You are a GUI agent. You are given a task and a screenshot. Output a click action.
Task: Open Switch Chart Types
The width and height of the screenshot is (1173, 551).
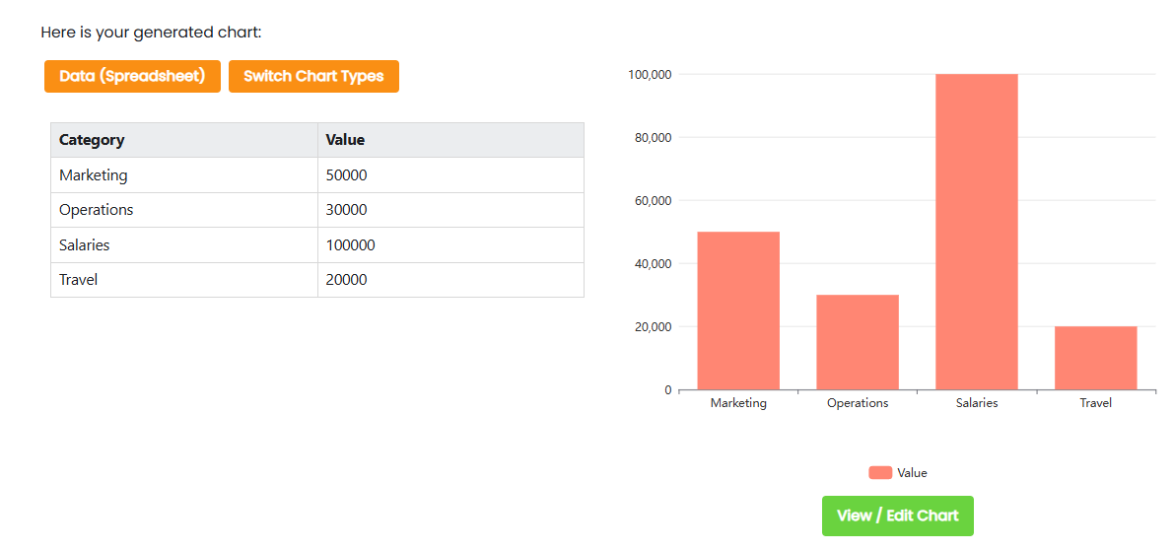coord(313,76)
